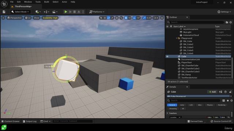This screenshot has width=234, height=131.
Task: Click Outliner add folder icon
Action: (227, 22)
